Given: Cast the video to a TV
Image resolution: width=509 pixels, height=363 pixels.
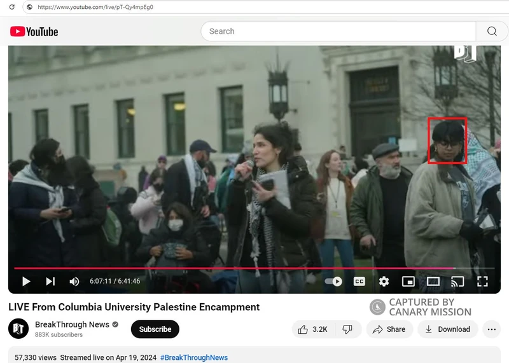Looking at the screenshot, I should (457, 281).
